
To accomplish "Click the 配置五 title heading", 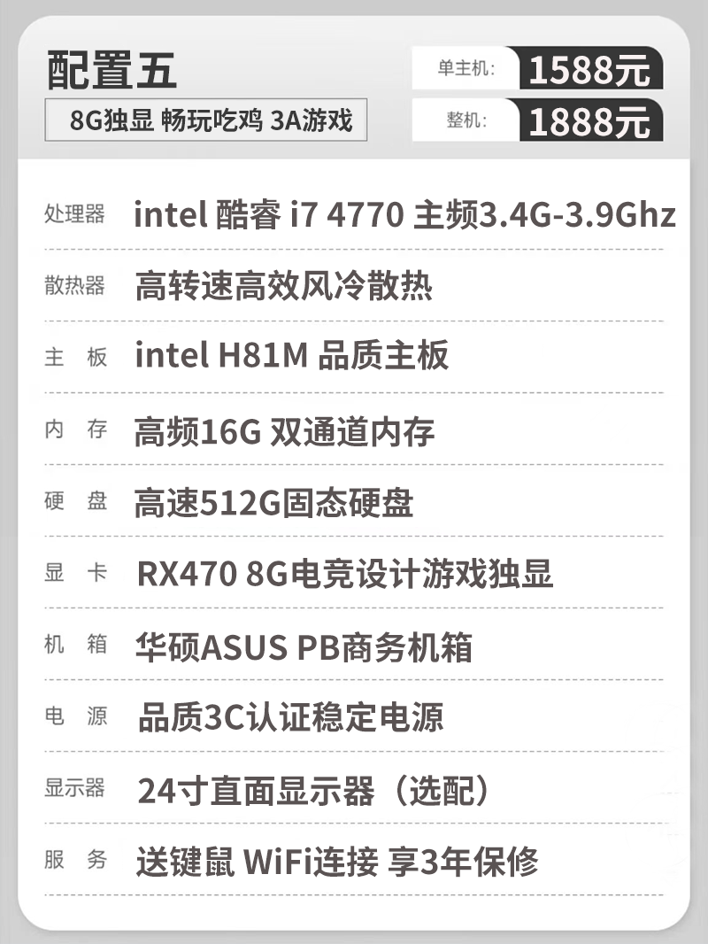I will click(112, 70).
